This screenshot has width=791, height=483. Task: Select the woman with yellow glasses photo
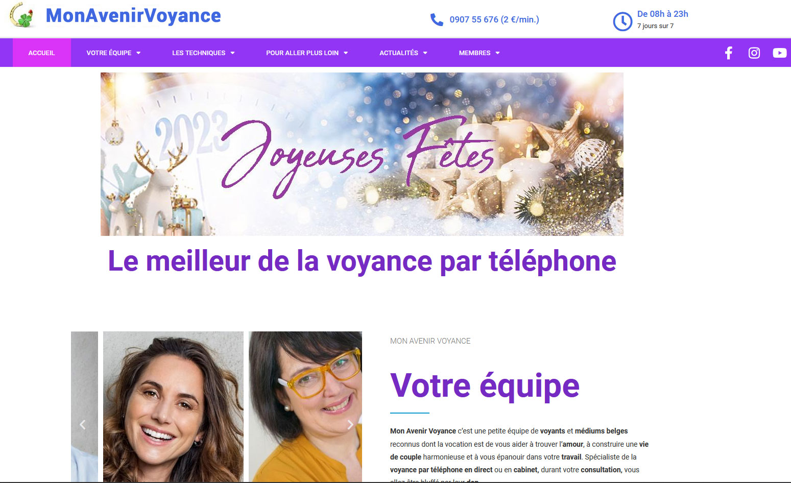[305, 406]
